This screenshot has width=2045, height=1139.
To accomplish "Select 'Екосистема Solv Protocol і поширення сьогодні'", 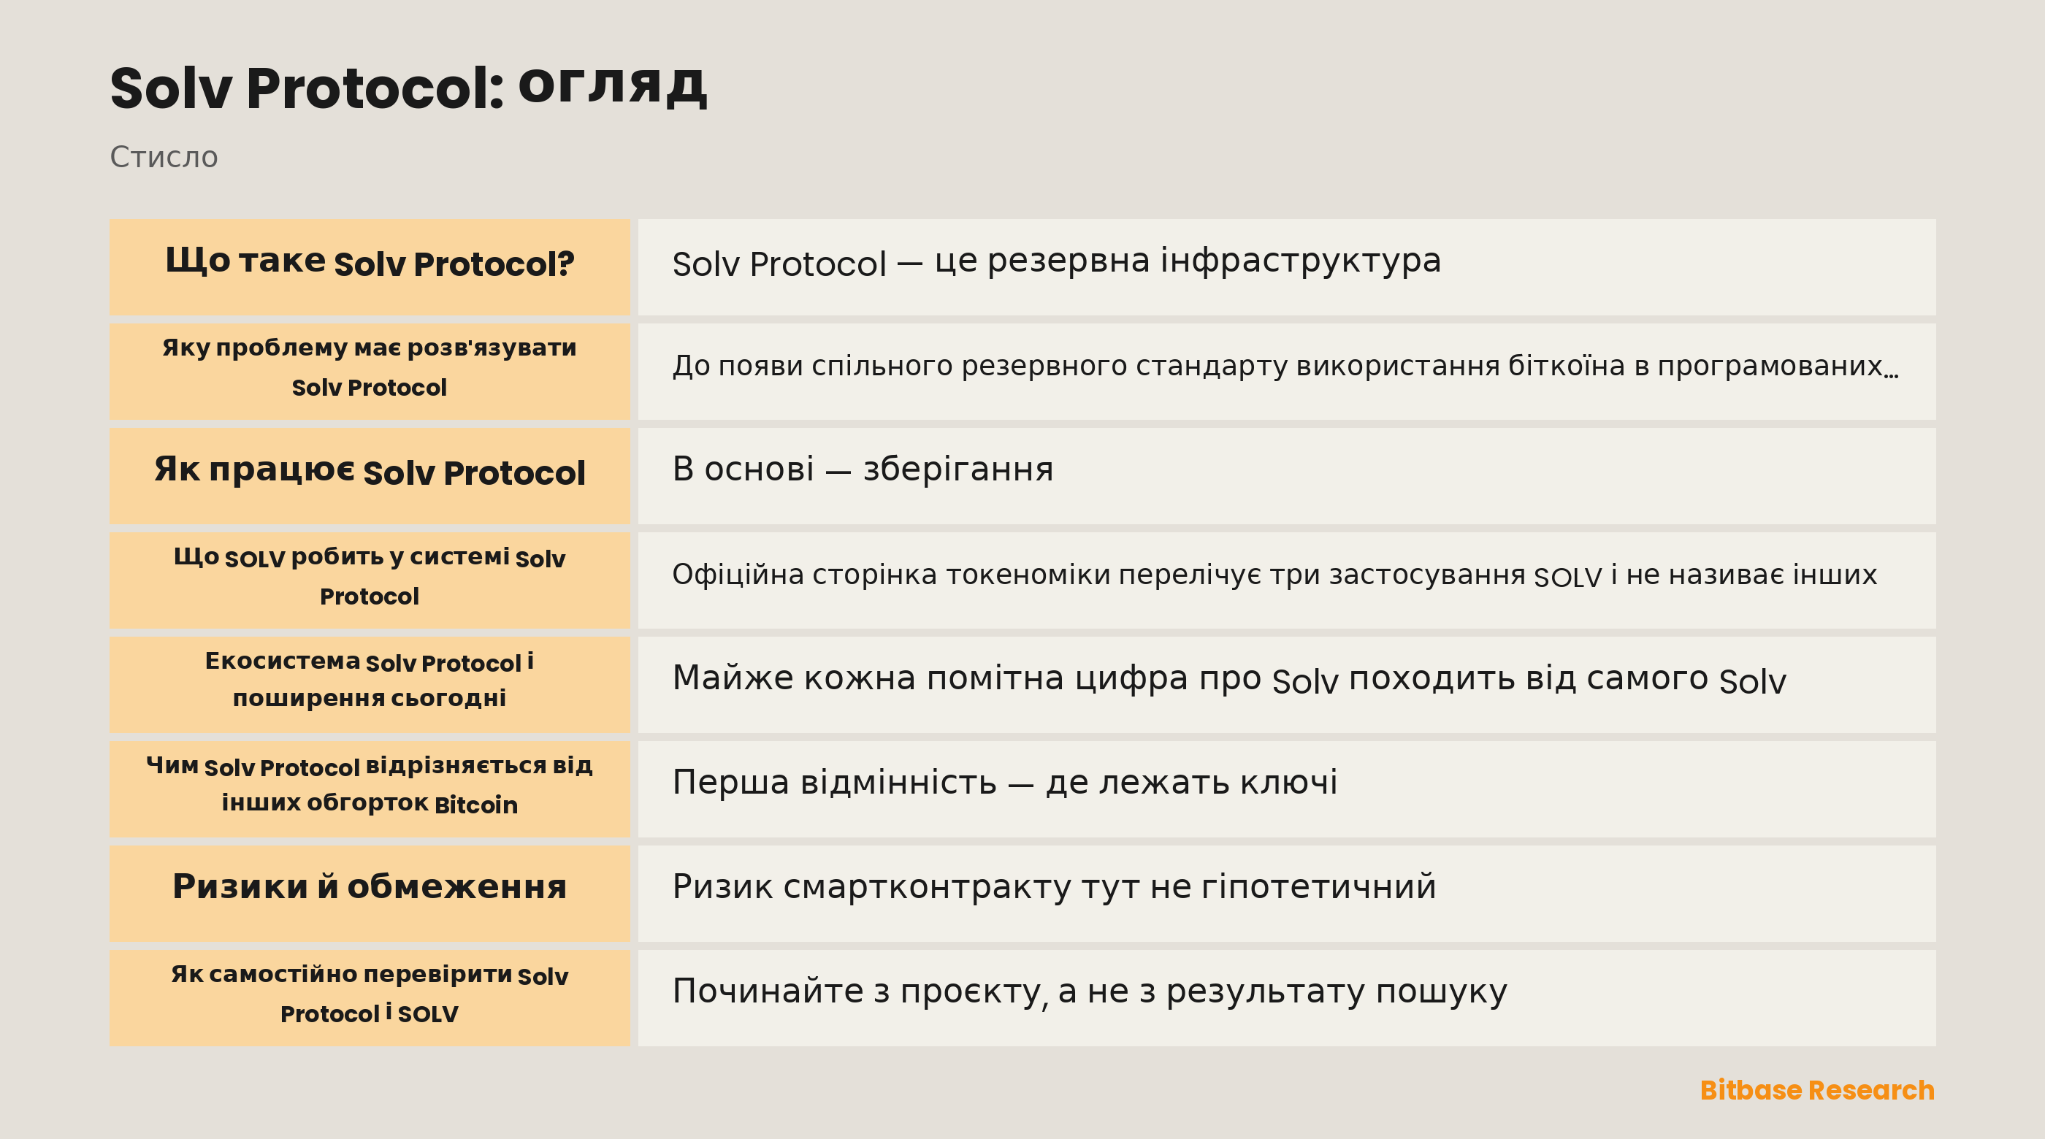I will pos(369,685).
